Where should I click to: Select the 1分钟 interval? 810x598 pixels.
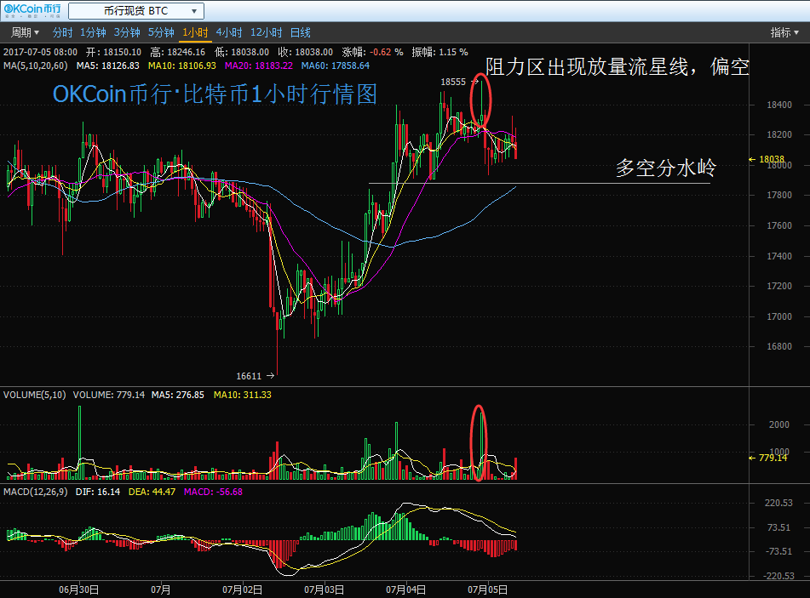coord(93,33)
